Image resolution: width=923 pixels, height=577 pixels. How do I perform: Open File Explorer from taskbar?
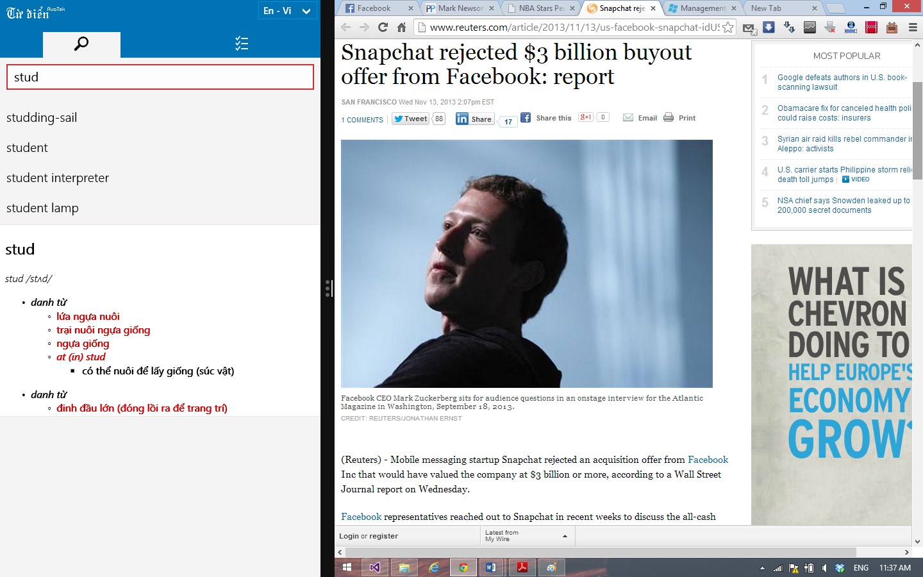(404, 567)
